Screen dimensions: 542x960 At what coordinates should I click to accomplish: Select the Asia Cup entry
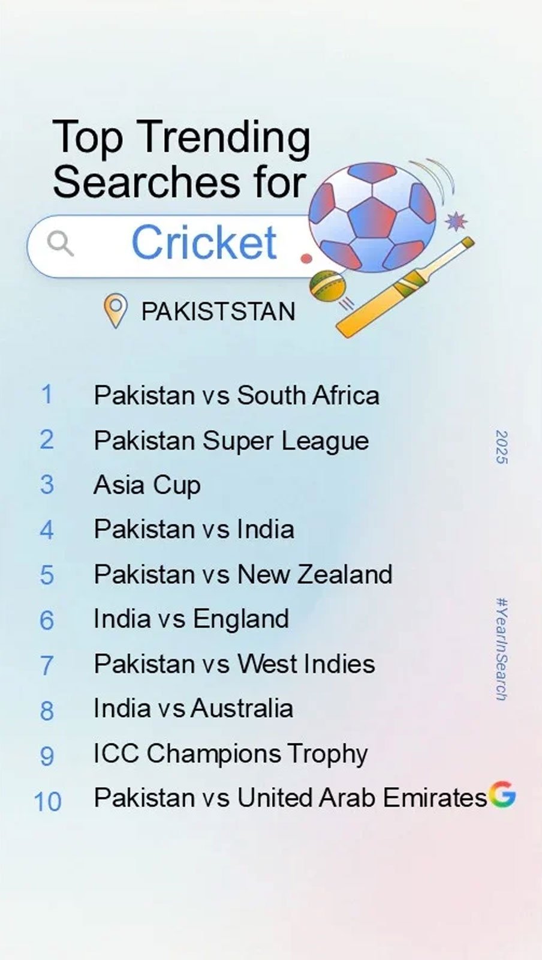coord(147,485)
